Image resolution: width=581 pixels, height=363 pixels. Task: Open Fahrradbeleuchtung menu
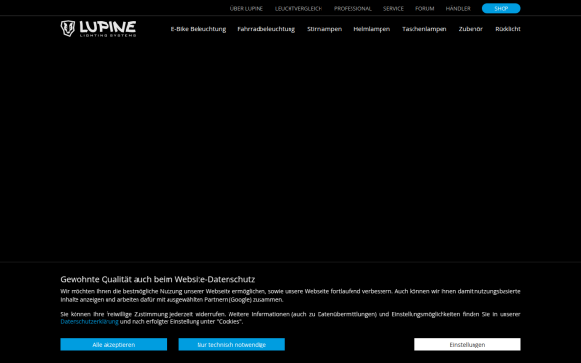pyautogui.click(x=266, y=29)
